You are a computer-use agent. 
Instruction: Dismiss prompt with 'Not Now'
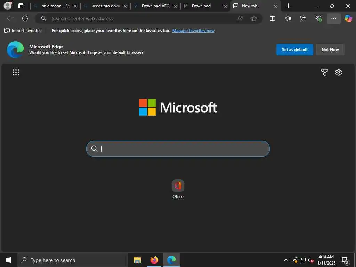coord(330,49)
